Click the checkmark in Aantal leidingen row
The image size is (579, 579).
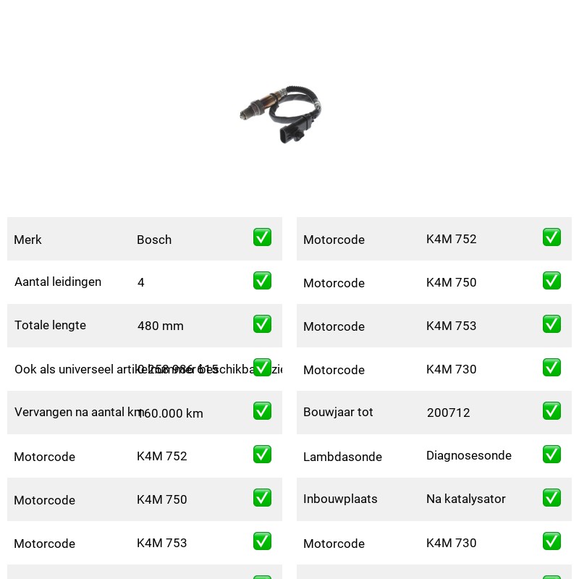[262, 281]
